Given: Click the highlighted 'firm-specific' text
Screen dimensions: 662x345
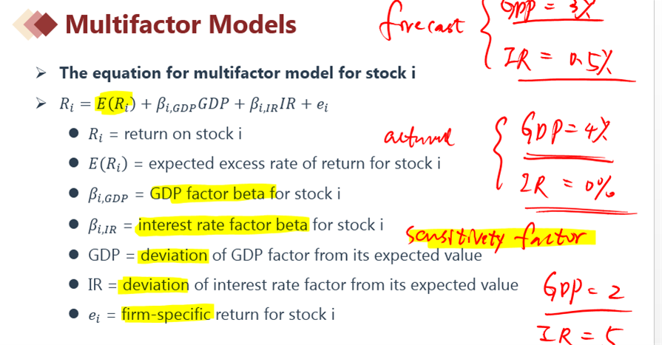Looking at the screenshot, I should 166,314.
